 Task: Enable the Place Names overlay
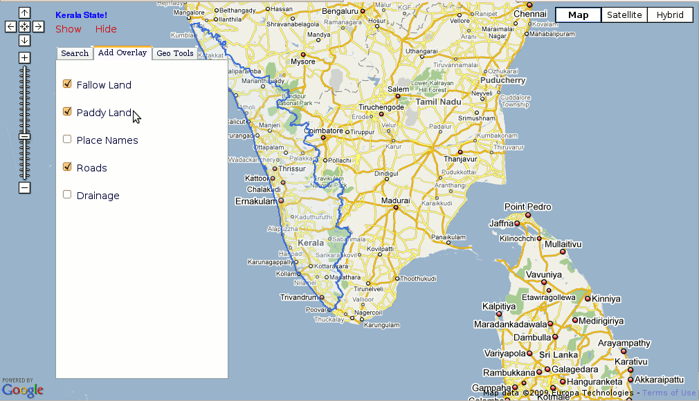(66, 138)
